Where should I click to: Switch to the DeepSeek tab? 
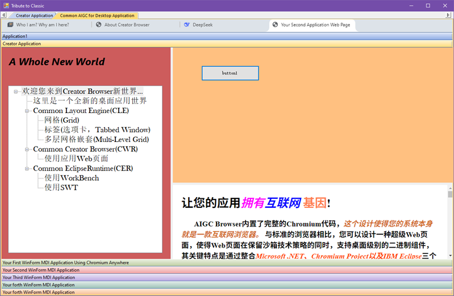202,24
